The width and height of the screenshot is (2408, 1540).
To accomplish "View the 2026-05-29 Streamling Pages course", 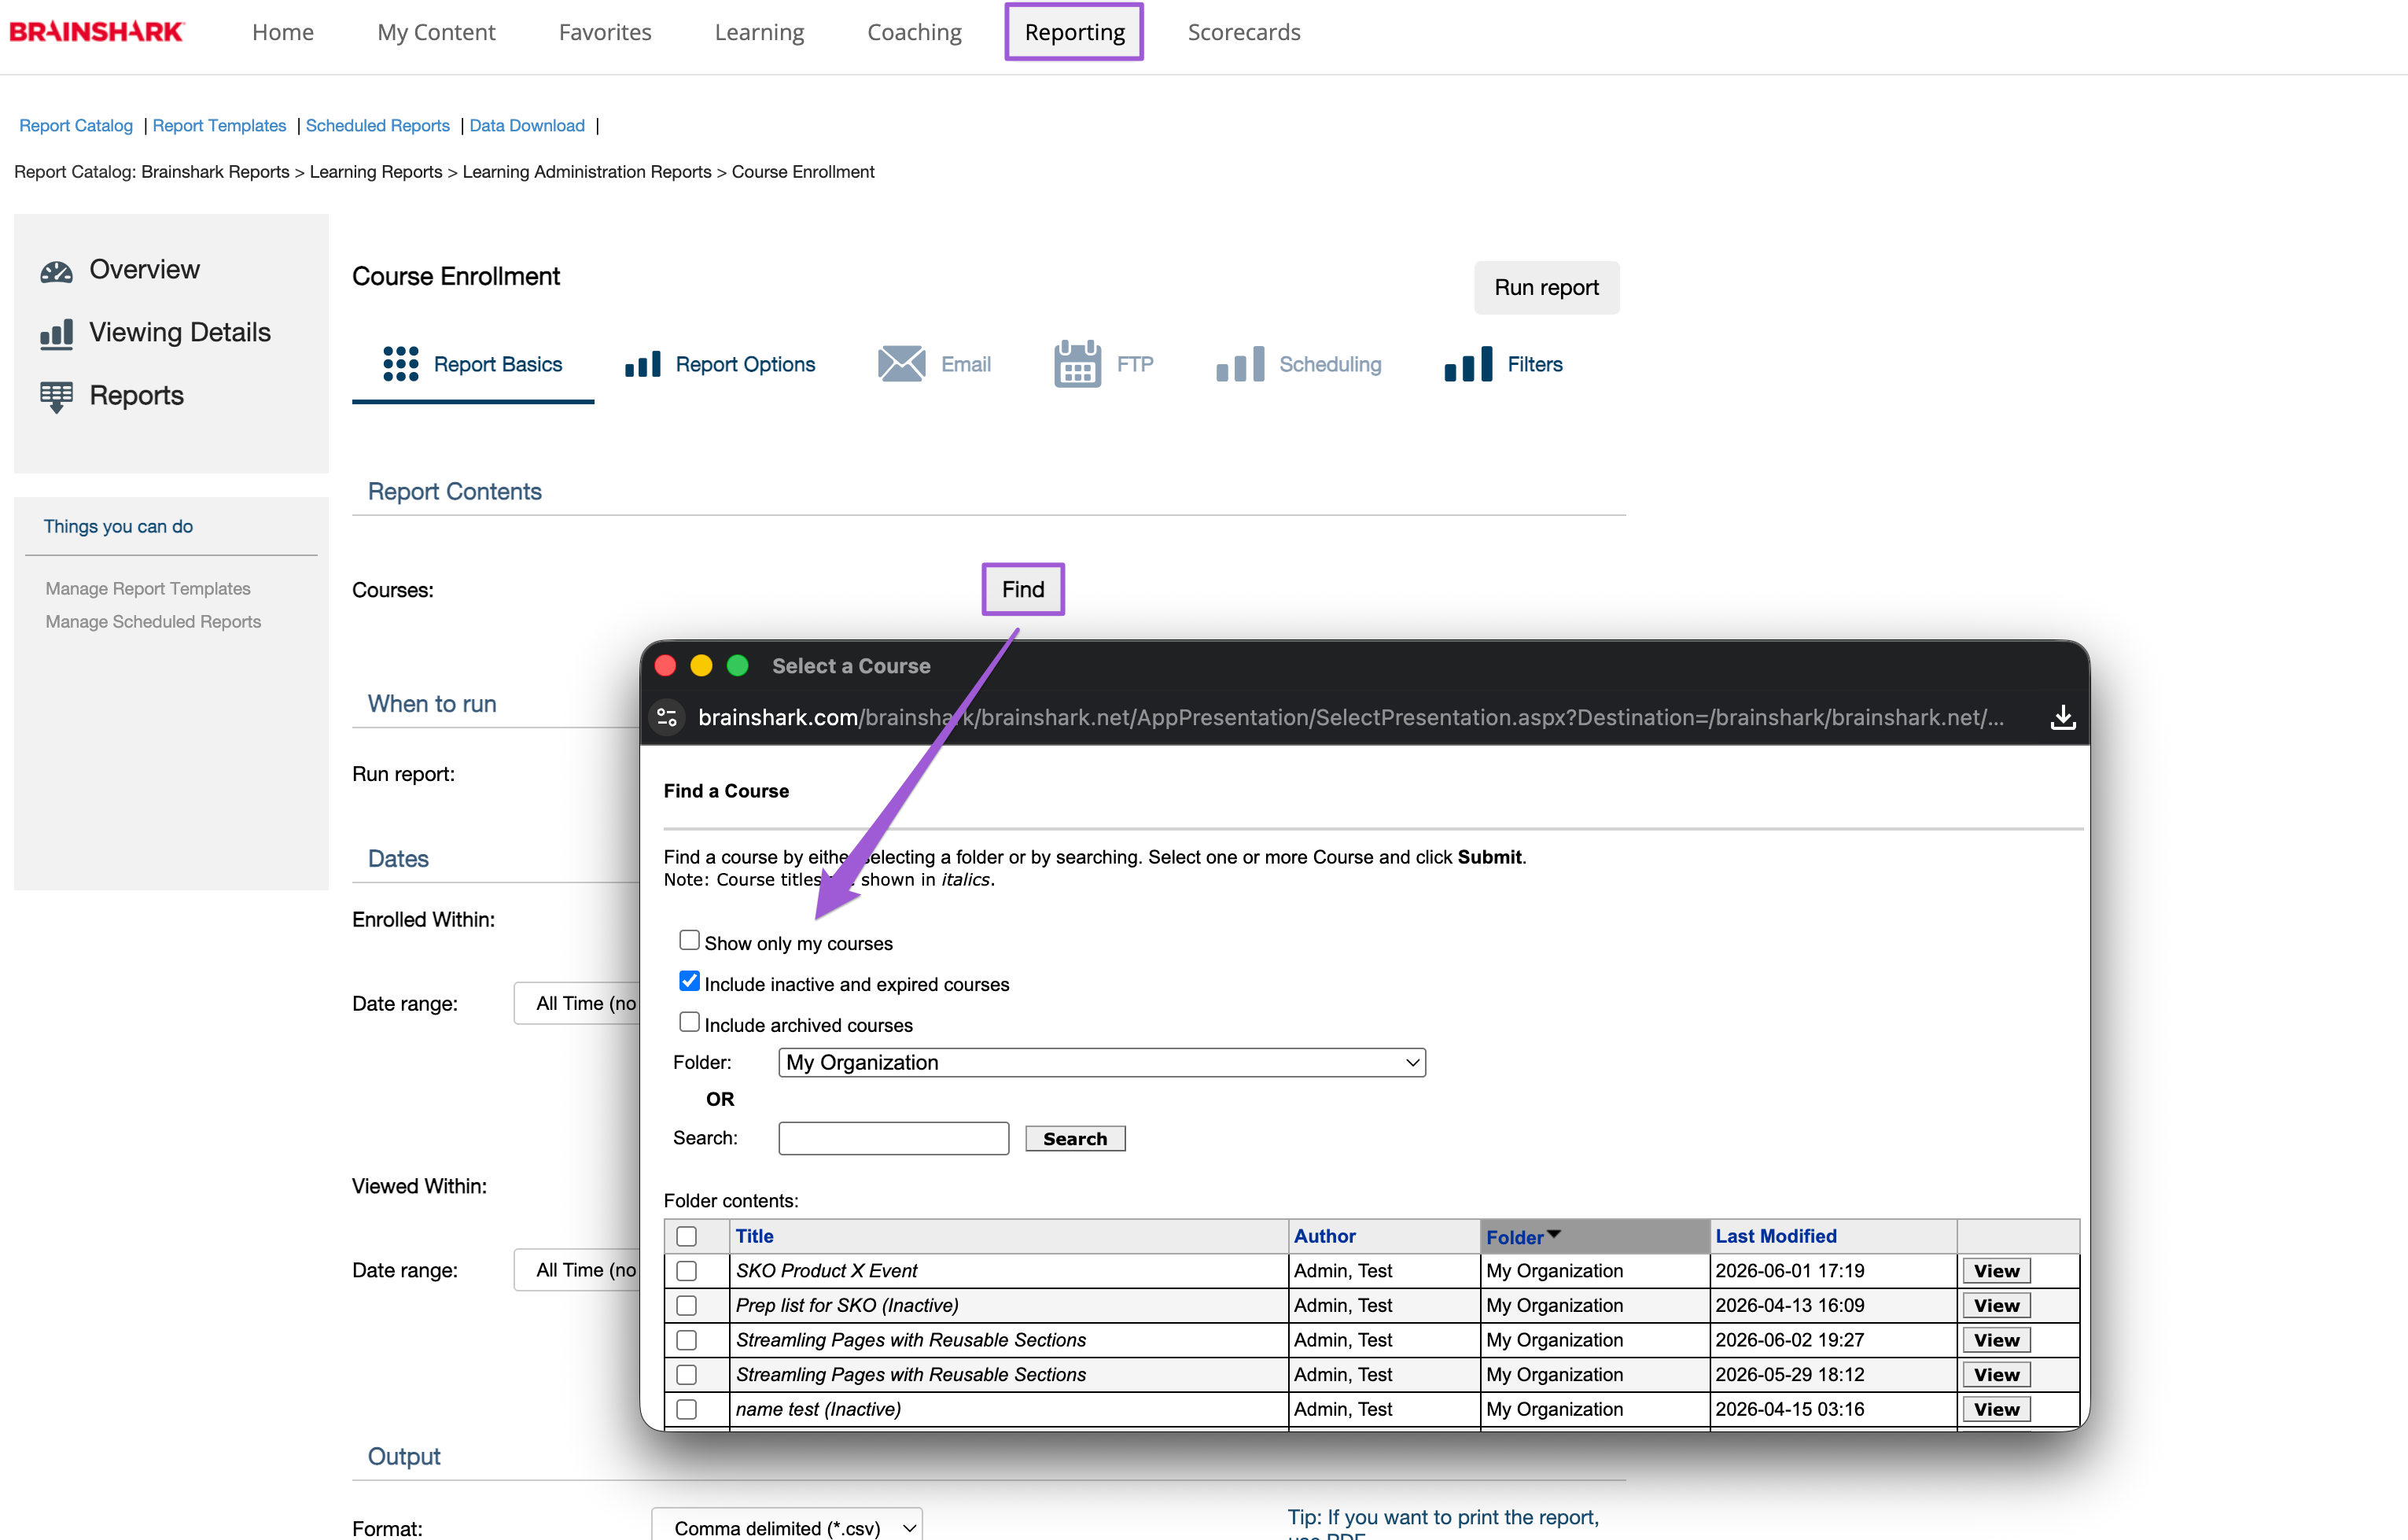I will (1996, 1375).
